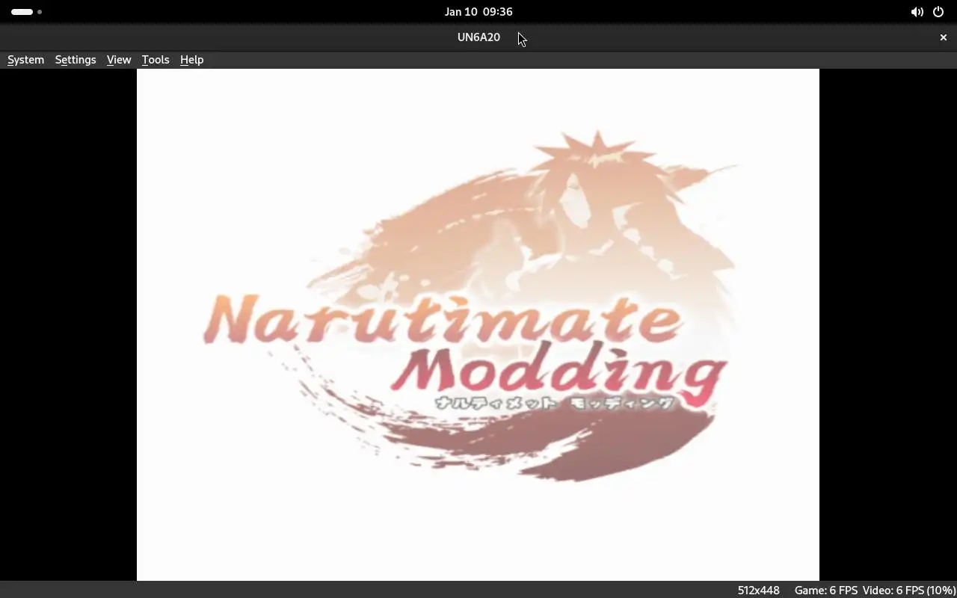The height and width of the screenshot is (598, 957).
Task: Click the power icon in top bar
Action: coord(938,12)
